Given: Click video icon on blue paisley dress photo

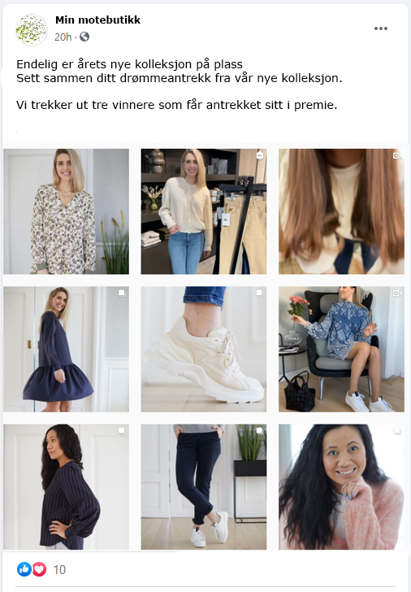Looking at the screenshot, I should 397,293.
